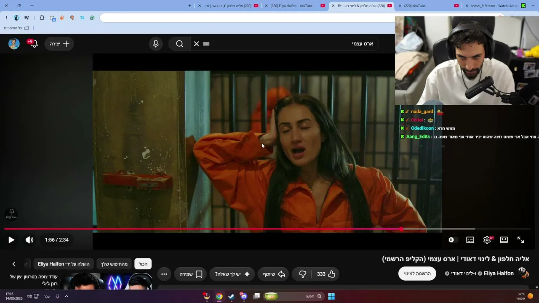This screenshot has width=539, height=303.
Task: Switch to the רון נשר browser tab
Action: (x=228, y=6)
